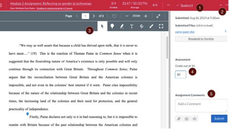
Task: Download the submitted file
Action: [225, 31]
